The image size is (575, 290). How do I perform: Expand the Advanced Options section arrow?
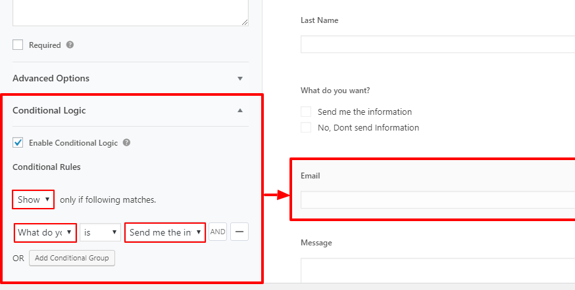point(240,78)
